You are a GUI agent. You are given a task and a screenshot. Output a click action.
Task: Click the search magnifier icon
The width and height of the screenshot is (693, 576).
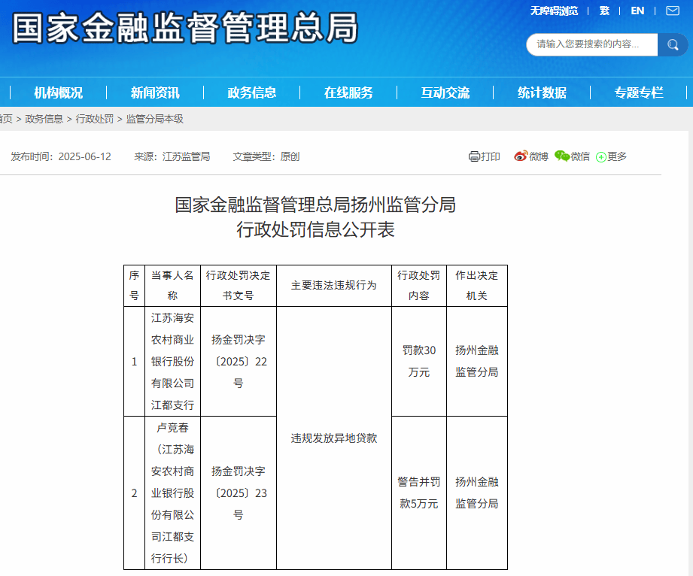click(x=673, y=44)
